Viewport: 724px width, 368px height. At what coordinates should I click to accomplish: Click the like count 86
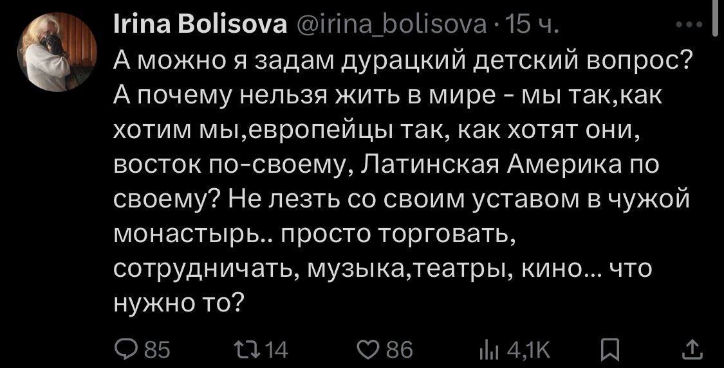[400, 350]
